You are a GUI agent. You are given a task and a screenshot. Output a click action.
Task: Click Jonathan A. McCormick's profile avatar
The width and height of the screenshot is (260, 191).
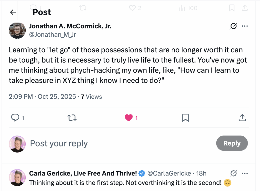(x=17, y=30)
